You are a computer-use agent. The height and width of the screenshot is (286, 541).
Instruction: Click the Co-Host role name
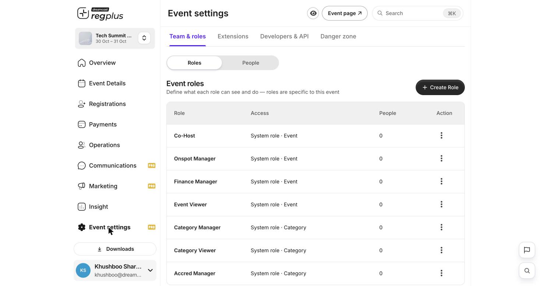click(x=184, y=136)
